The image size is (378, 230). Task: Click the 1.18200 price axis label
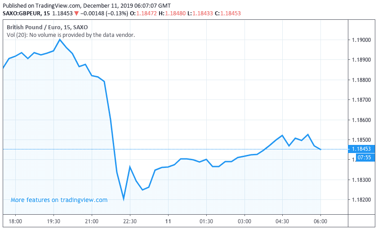pyautogui.click(x=362, y=200)
